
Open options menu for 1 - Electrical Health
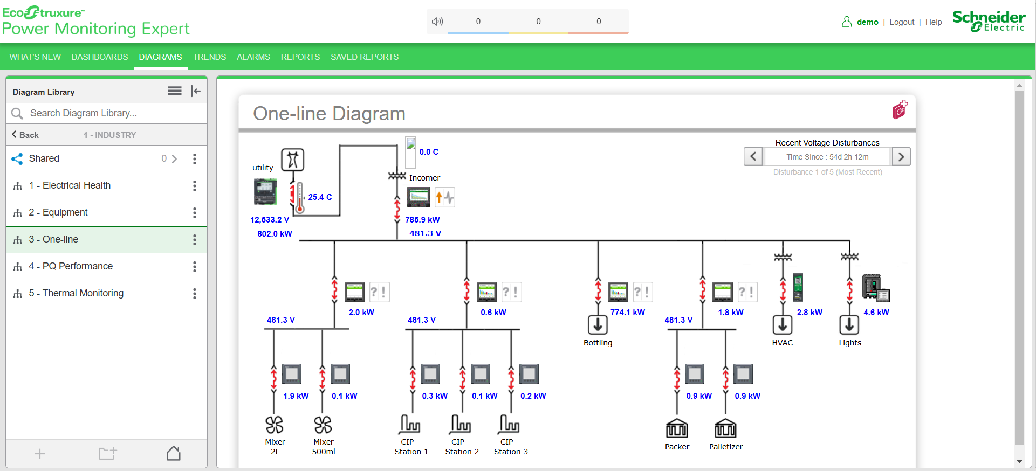[195, 186]
